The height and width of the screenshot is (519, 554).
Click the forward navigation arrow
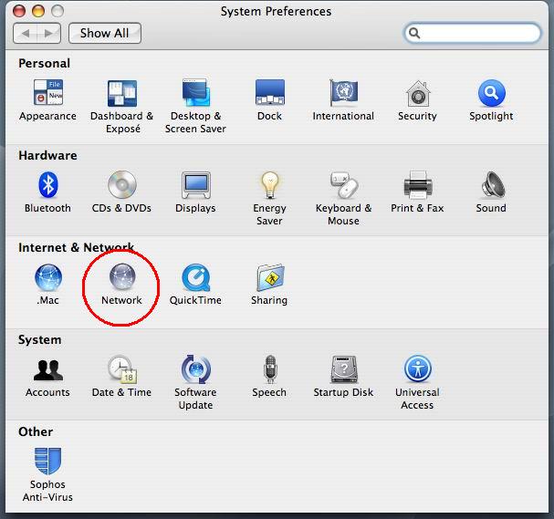click(48, 34)
